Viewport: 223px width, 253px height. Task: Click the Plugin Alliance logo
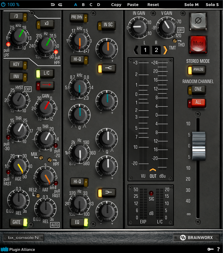[18, 249]
